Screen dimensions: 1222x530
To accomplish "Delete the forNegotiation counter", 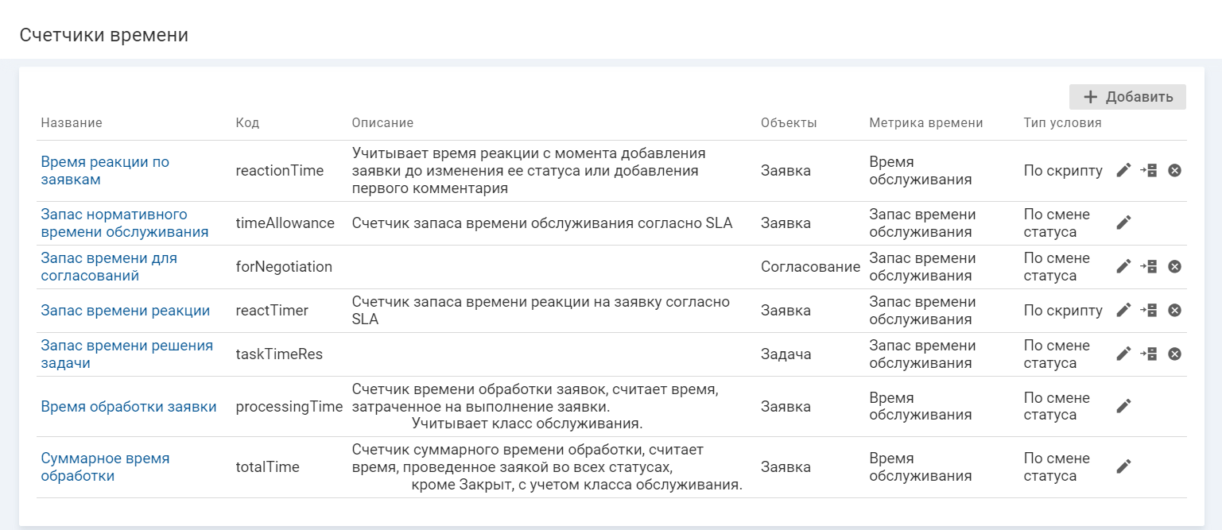I will 1174,266.
